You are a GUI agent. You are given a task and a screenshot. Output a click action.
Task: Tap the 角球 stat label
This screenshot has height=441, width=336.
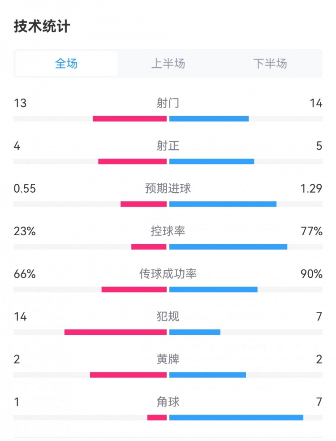168,402
